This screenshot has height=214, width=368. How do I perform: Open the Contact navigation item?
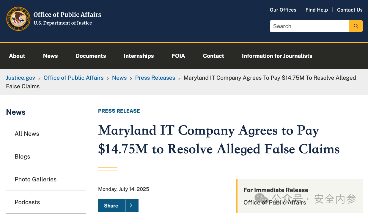pos(213,56)
